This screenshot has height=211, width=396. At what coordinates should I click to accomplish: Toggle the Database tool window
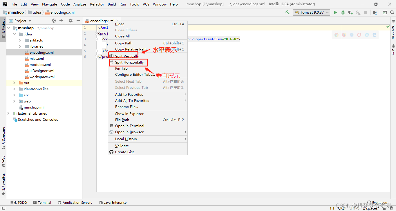click(393, 29)
